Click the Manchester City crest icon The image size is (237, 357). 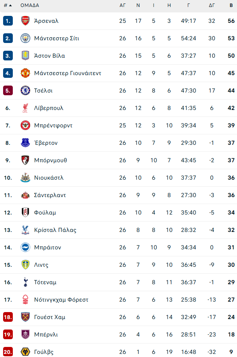click(25, 38)
